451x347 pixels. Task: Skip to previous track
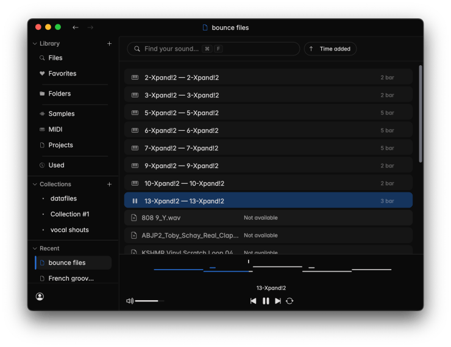click(253, 301)
